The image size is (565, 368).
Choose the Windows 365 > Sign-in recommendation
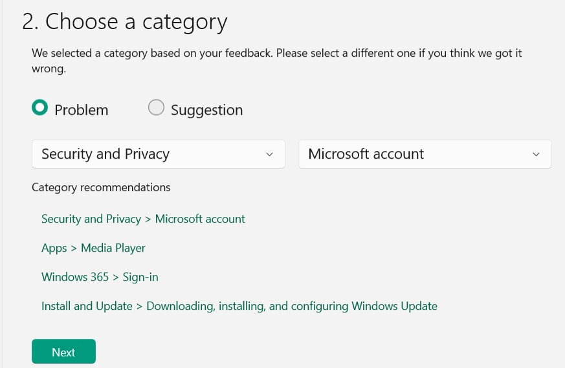[100, 277]
